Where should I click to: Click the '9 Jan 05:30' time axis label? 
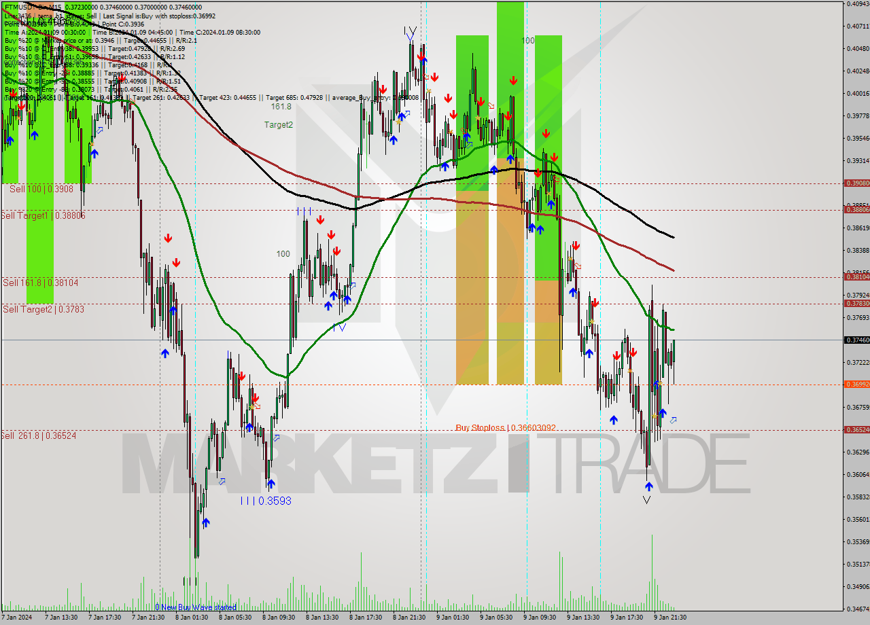click(x=495, y=618)
